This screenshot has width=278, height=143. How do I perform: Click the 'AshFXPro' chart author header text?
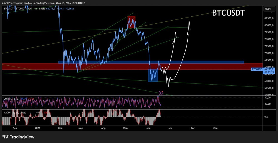8,3
